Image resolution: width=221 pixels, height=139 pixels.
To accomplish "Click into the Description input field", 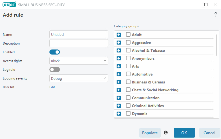I will (x=79, y=43).
